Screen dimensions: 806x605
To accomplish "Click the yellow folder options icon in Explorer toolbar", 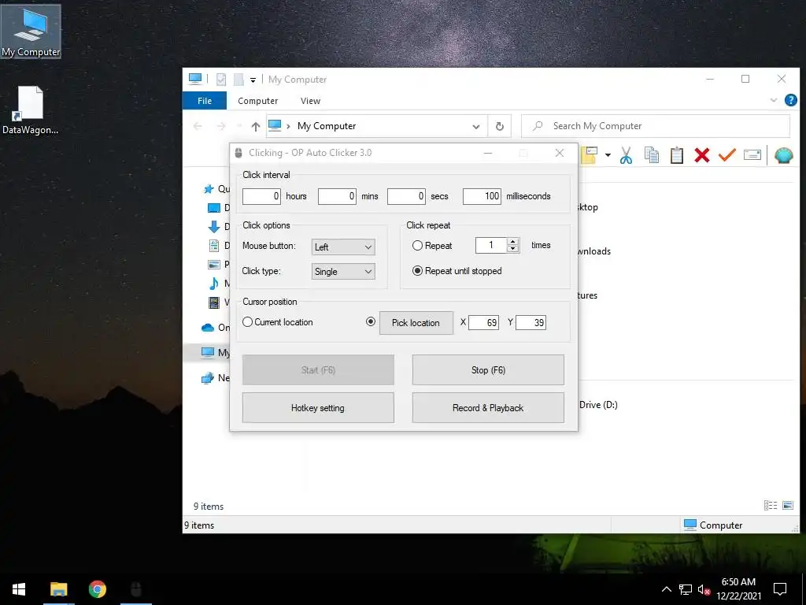I will click(x=589, y=155).
